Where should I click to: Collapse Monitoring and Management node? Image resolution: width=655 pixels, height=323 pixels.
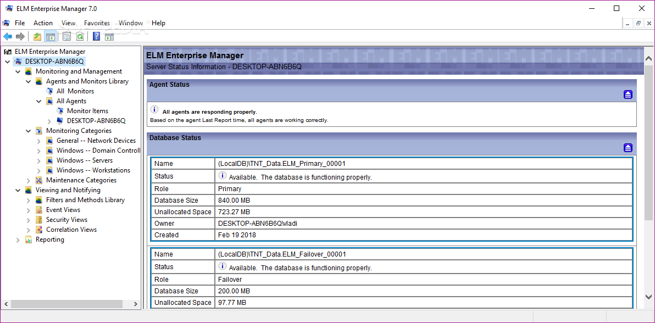pyautogui.click(x=18, y=71)
